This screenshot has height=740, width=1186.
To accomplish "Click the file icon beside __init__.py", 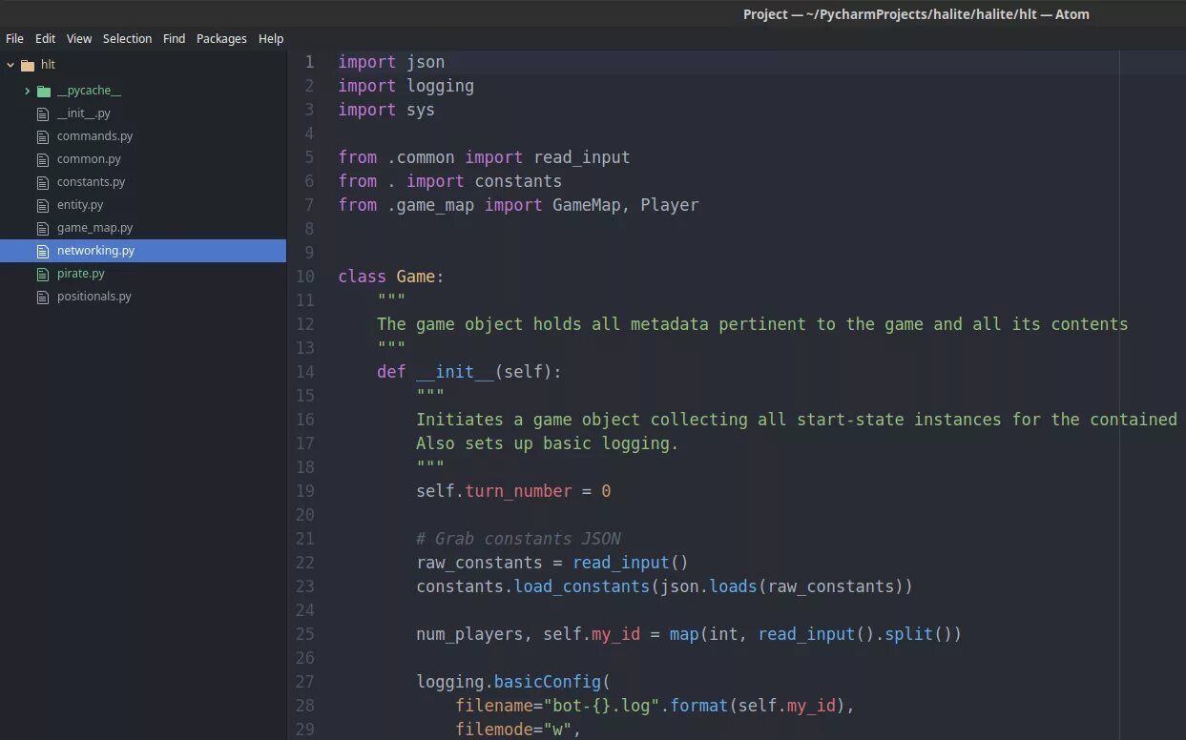I will [x=42, y=113].
